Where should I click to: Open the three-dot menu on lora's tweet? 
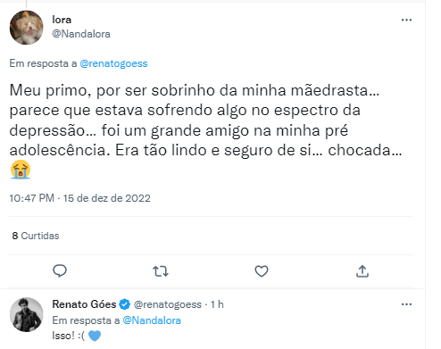406,20
